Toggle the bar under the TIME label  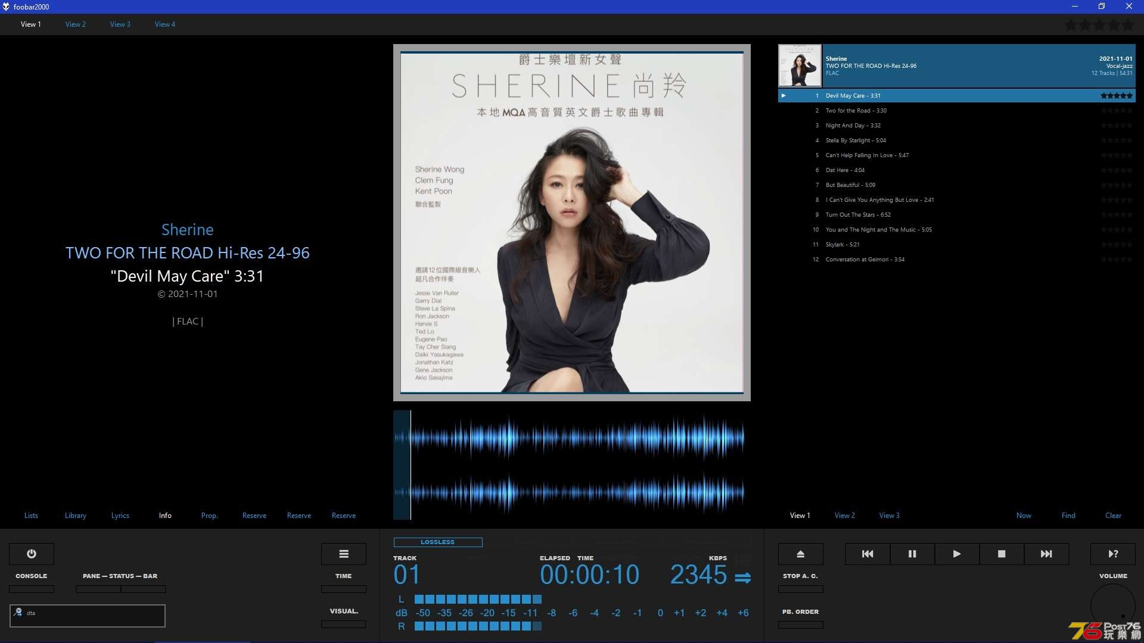point(344,589)
